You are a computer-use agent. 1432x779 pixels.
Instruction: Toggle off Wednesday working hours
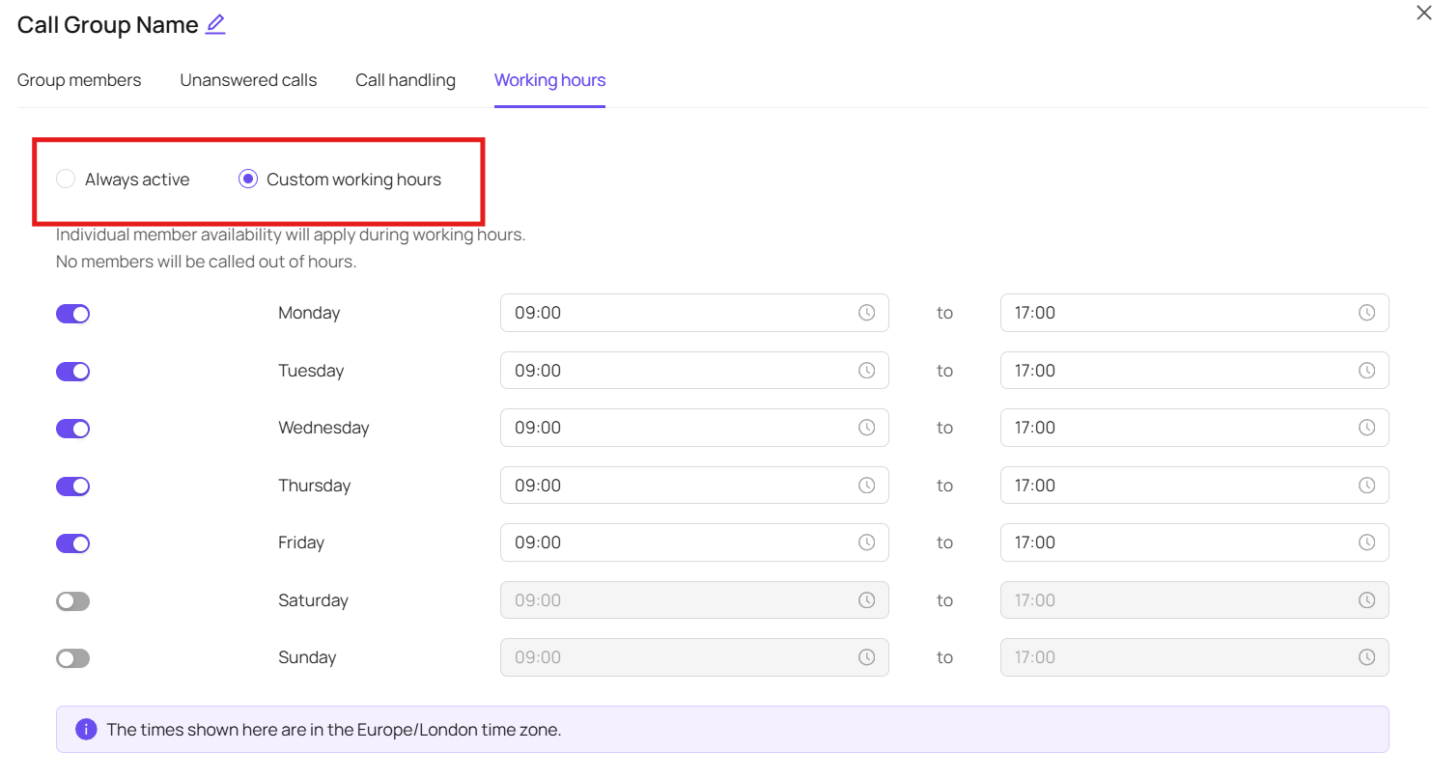72,429
